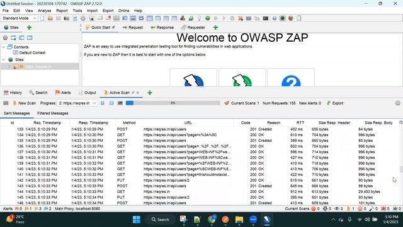Screen dimensions: 403x227
Task: Expand the highlighted site node in the tree
Action: pyautogui.click(x=10, y=67)
